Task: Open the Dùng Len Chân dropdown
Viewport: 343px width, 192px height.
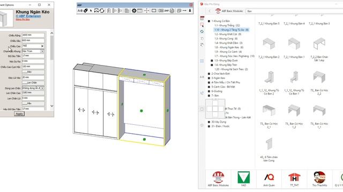Action: [42, 88]
